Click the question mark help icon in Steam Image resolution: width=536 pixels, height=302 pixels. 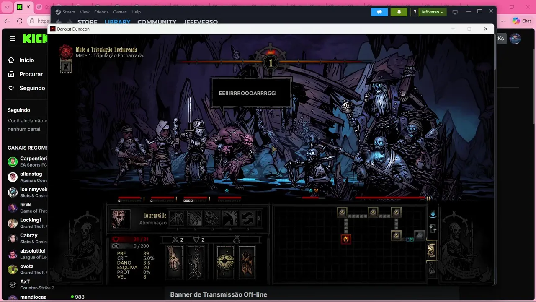click(415, 12)
